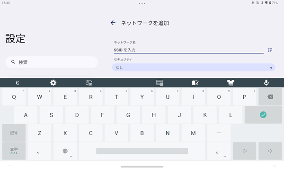Tap the Q key

(14, 97)
